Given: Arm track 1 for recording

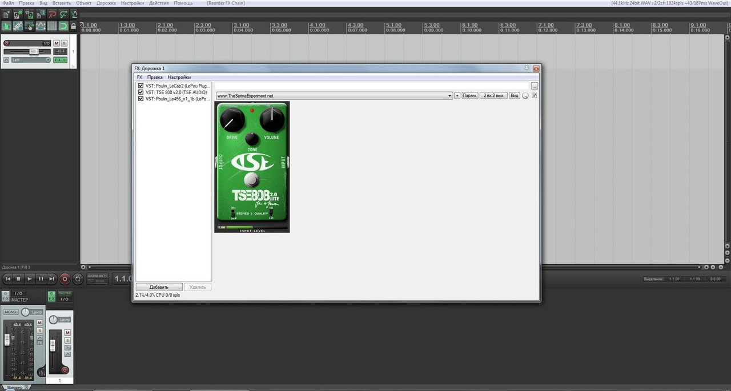Looking at the screenshot, I should (7, 43).
